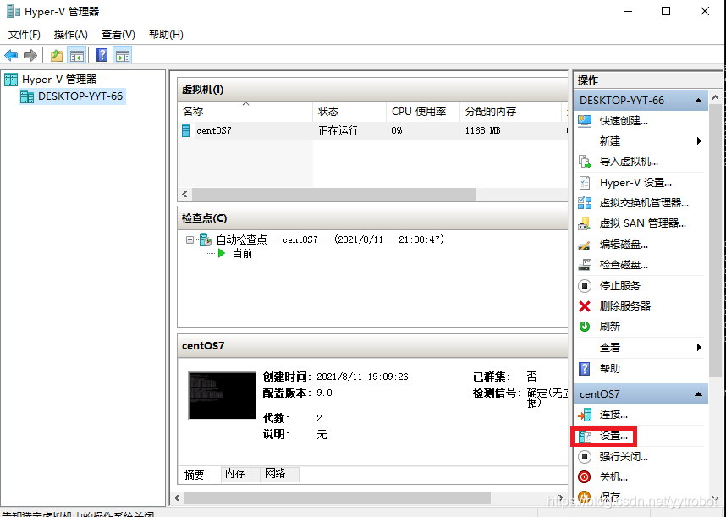Collapse the DESKTOP-YYT-66 actions section

point(698,101)
